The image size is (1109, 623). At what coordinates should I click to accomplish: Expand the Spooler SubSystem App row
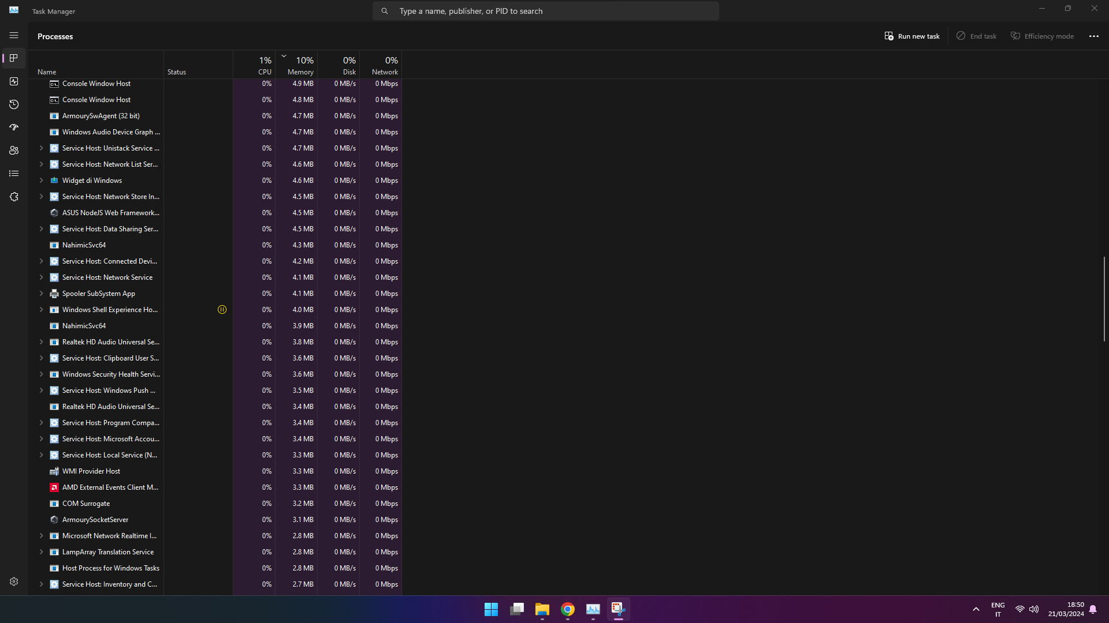pyautogui.click(x=41, y=294)
